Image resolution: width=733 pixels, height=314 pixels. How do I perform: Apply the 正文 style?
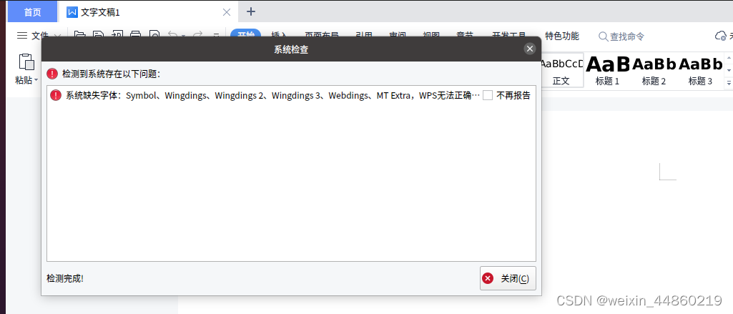point(561,70)
